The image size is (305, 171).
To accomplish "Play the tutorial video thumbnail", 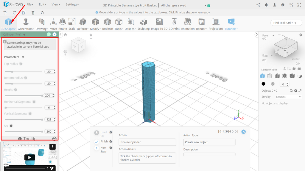I will click(29, 157).
